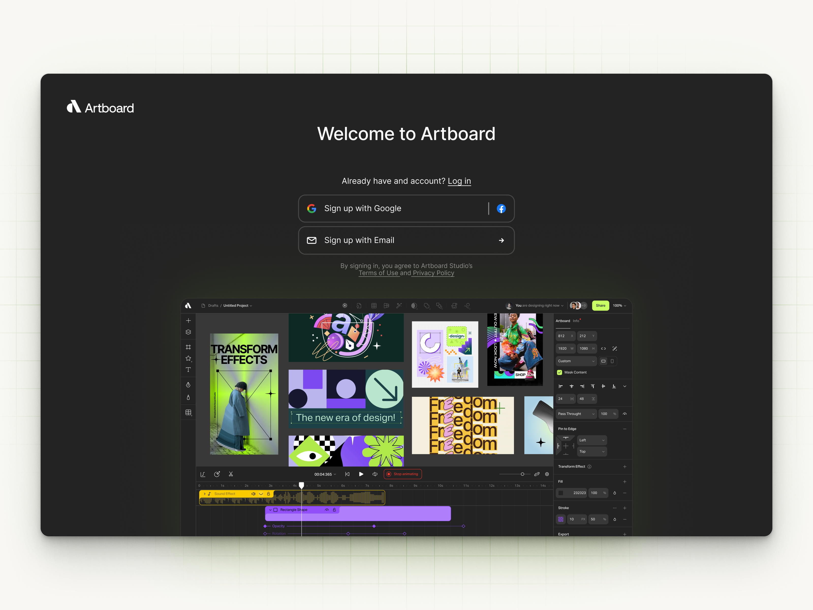Expand more alignment options chevron
The height and width of the screenshot is (610, 813).
tap(624, 386)
